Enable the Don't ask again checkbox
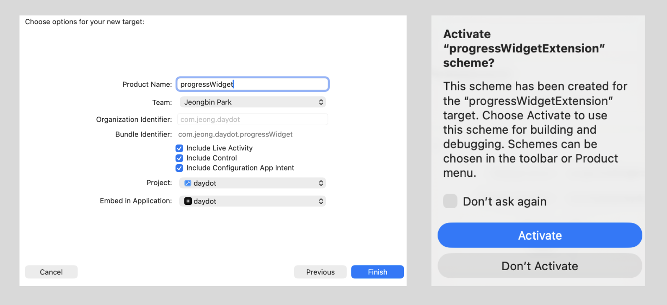The image size is (667, 305). (x=450, y=201)
